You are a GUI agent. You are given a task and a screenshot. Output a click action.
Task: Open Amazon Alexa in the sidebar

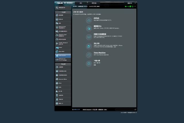pos(63,79)
